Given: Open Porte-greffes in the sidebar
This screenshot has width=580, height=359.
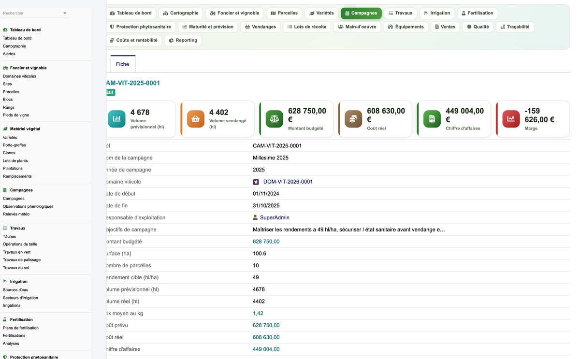Looking at the screenshot, I should (14, 145).
